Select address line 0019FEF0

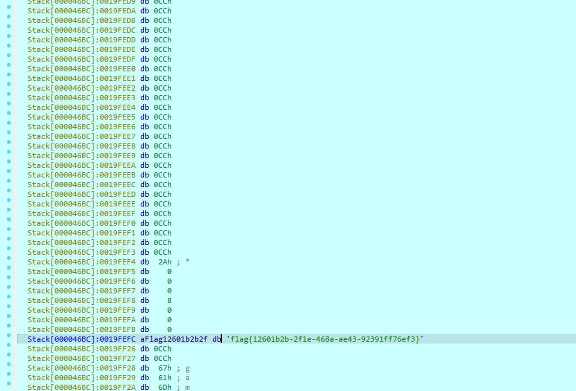[100, 223]
